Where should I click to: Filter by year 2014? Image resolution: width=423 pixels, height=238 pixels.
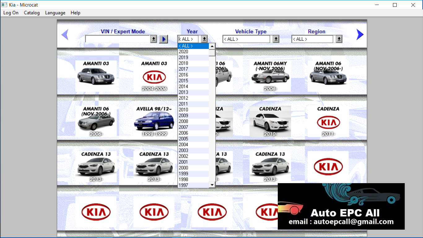(193, 86)
